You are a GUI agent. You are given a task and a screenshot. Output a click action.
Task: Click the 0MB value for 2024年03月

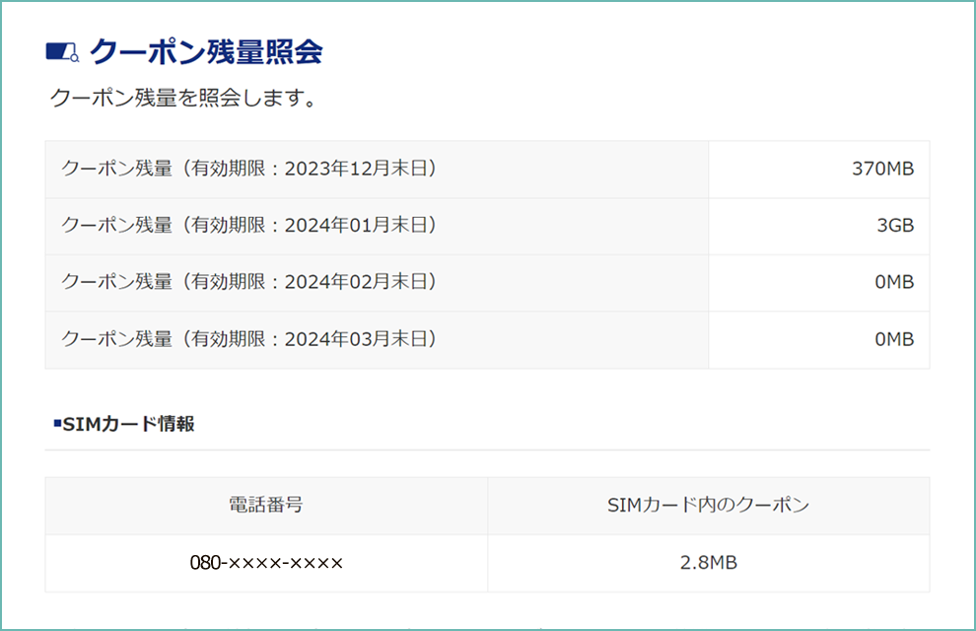click(894, 339)
